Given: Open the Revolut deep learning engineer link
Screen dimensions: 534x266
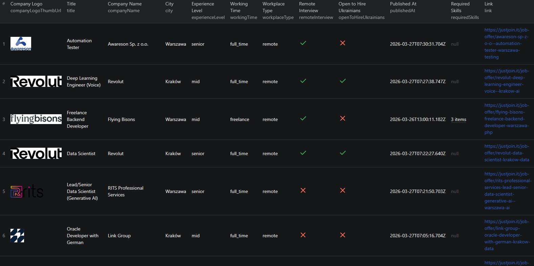Looking at the screenshot, I should tap(506, 81).
